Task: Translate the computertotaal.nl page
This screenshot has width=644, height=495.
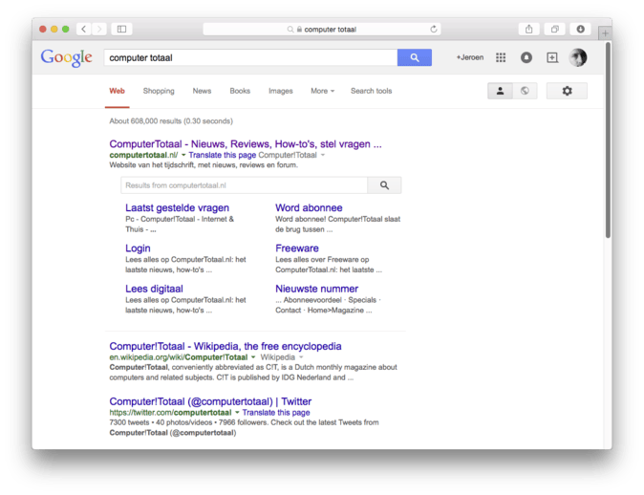Action: coord(223,155)
